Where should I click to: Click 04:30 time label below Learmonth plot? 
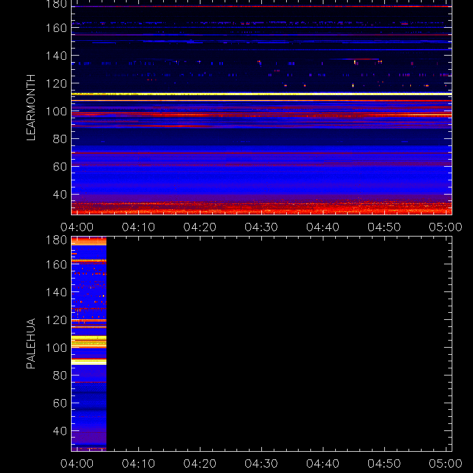261,227
